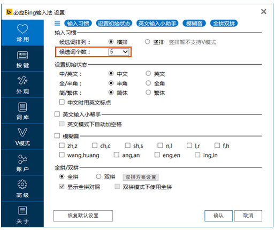Select 竖排 candidate layout radio
The width and height of the screenshot is (275, 230).
pos(147,42)
